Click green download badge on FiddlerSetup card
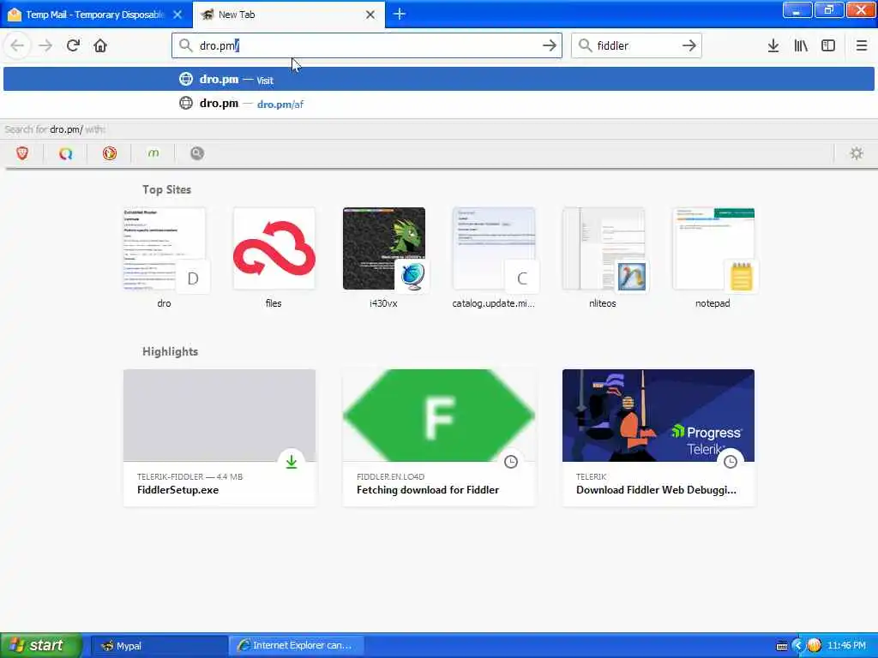The width and height of the screenshot is (878, 658). point(292,462)
